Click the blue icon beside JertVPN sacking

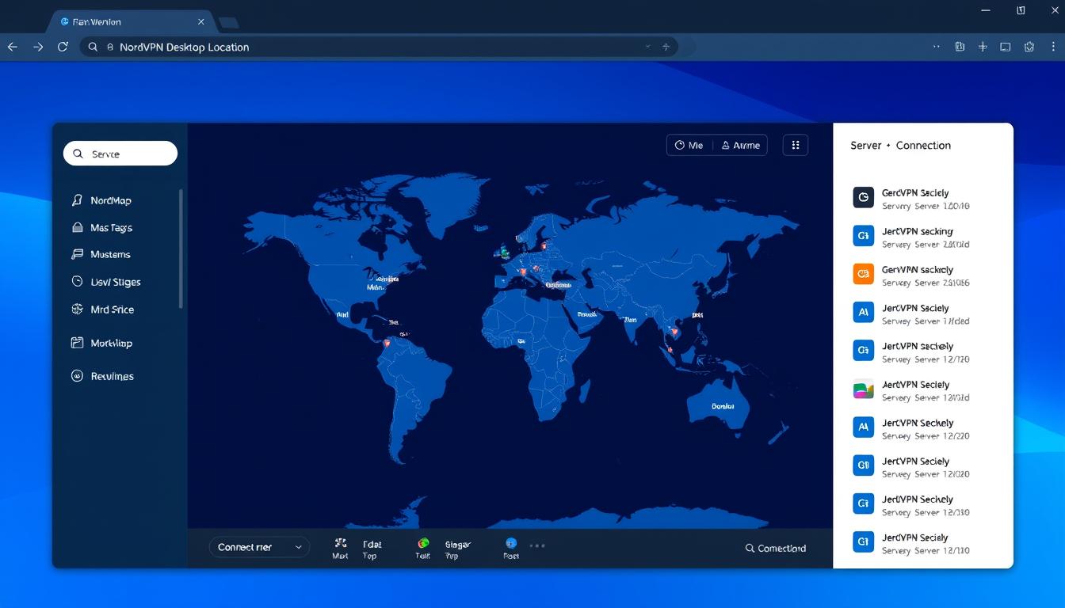click(x=863, y=235)
